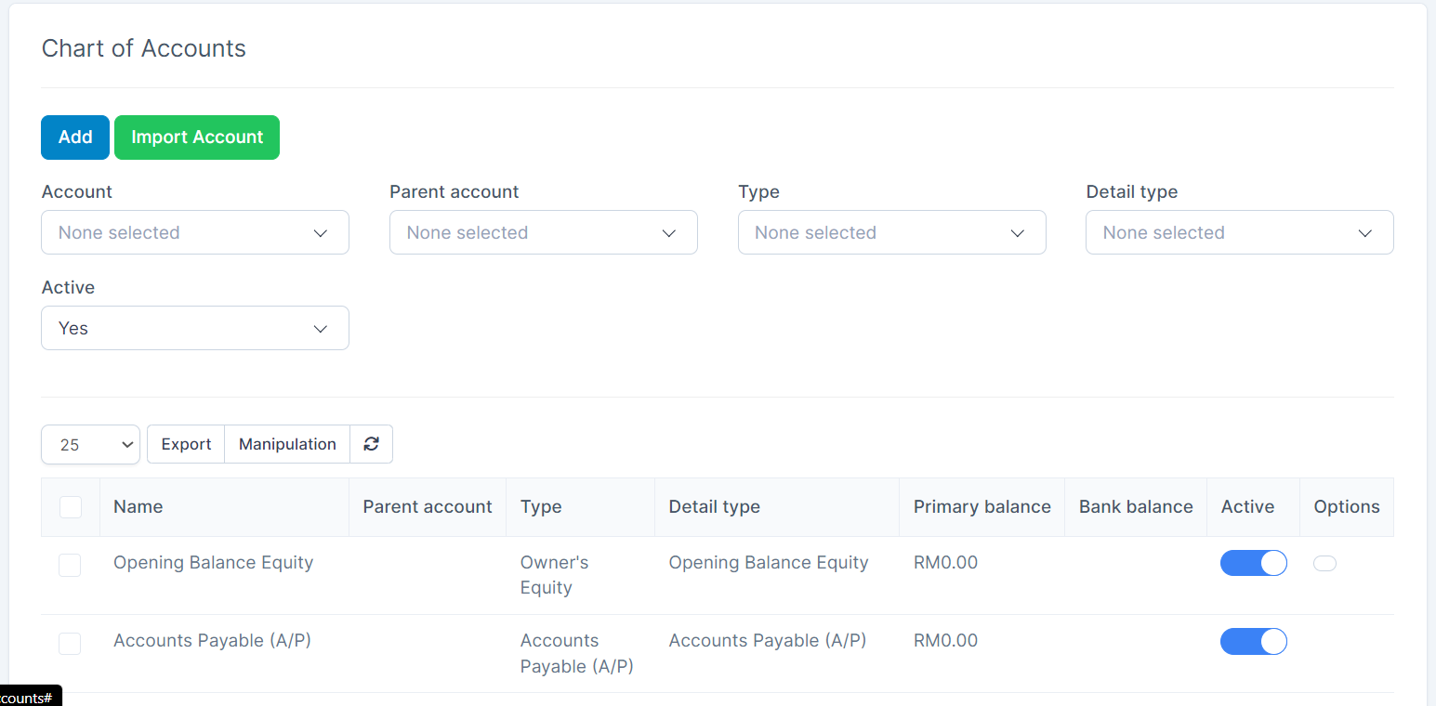Click the Add account button
1436x706 pixels.
(75, 137)
